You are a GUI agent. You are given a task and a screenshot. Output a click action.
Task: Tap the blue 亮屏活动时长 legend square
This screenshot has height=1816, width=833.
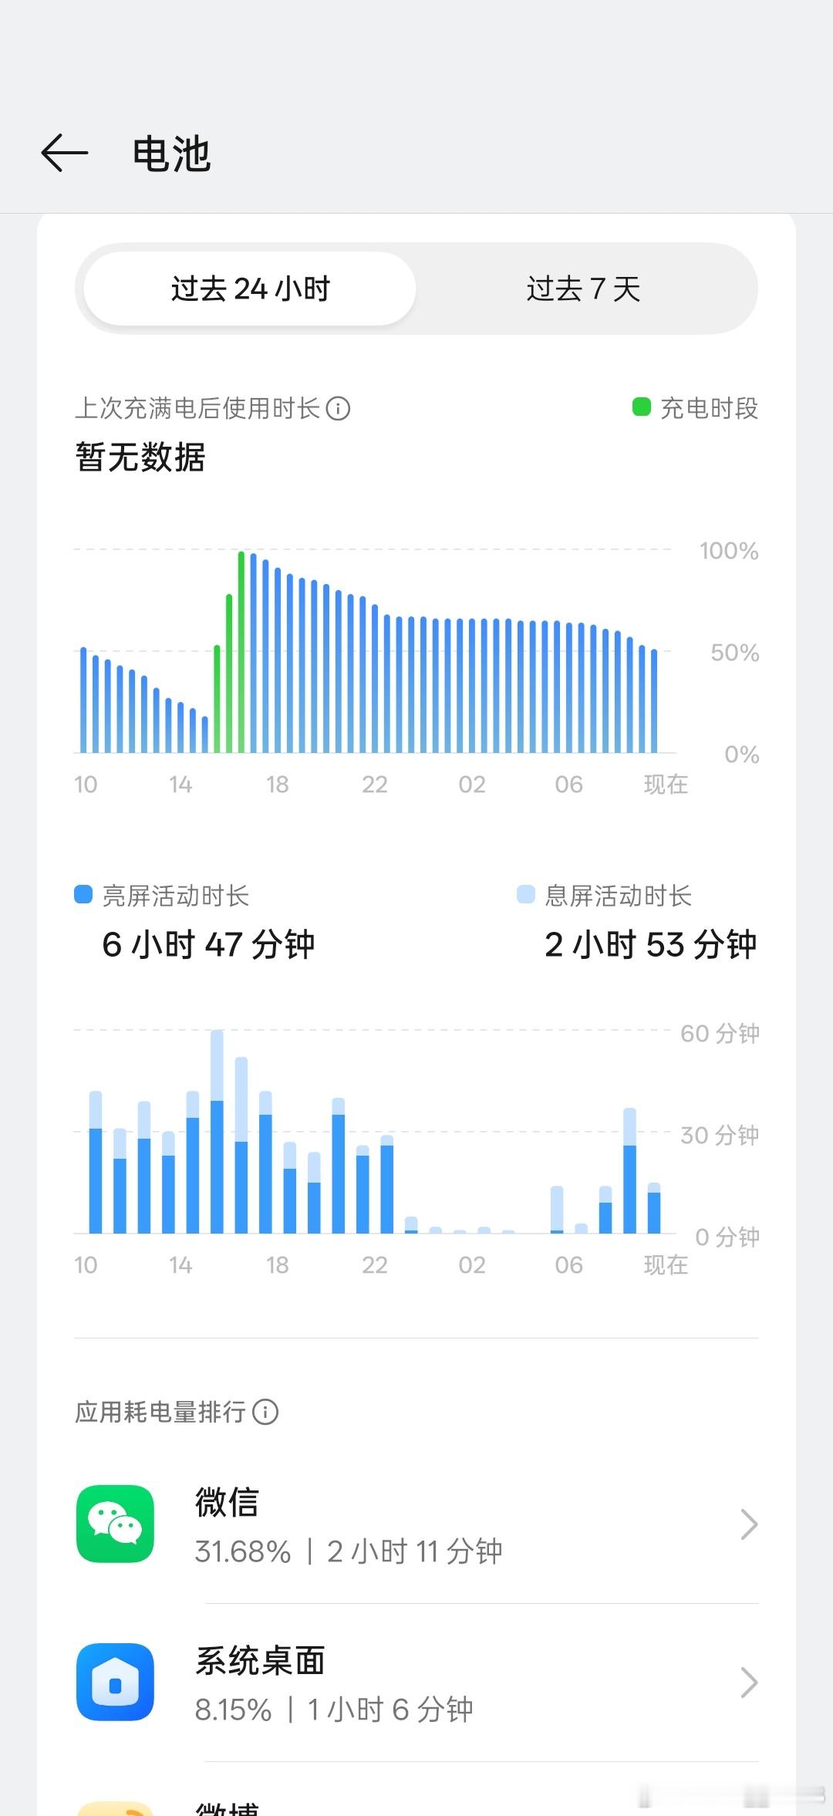coord(83,894)
